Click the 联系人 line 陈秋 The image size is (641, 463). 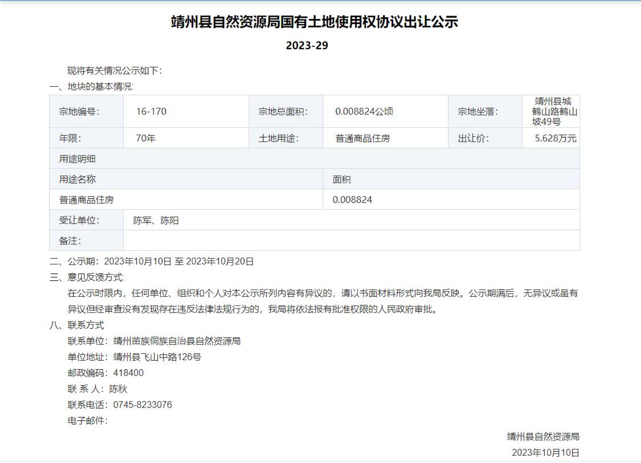point(97,389)
